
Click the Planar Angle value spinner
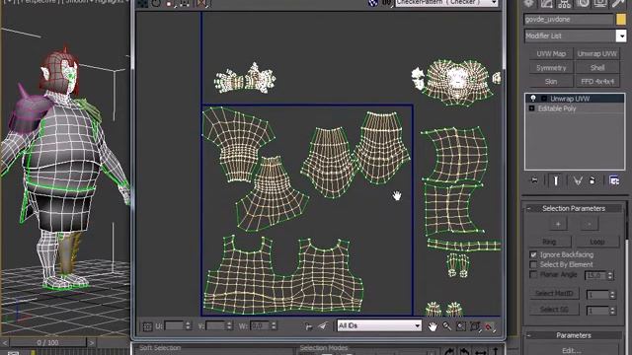610,275
